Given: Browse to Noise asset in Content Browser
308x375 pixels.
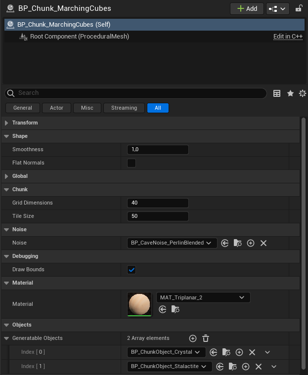Looking at the screenshot, I should 238,243.
